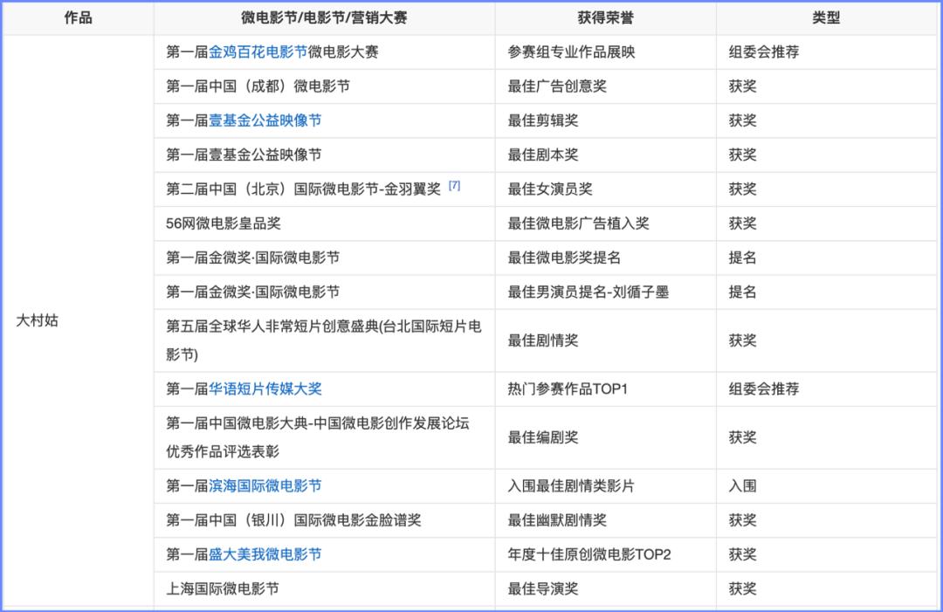Open the blue 壹基金公益映像节 link
Screen dimensions: 943x612
point(265,120)
